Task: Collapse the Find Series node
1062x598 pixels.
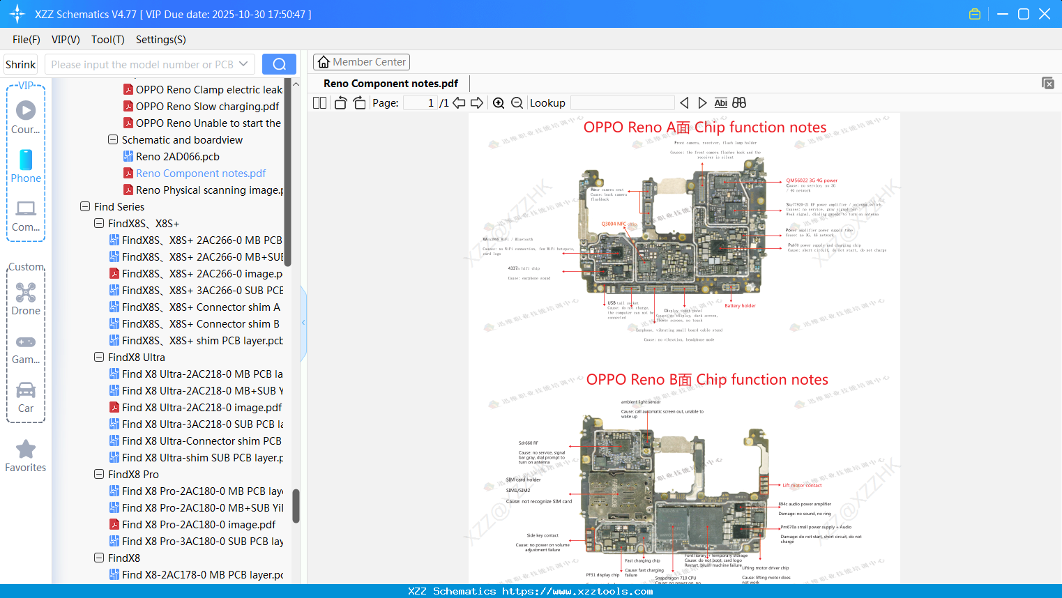Action: (85, 206)
